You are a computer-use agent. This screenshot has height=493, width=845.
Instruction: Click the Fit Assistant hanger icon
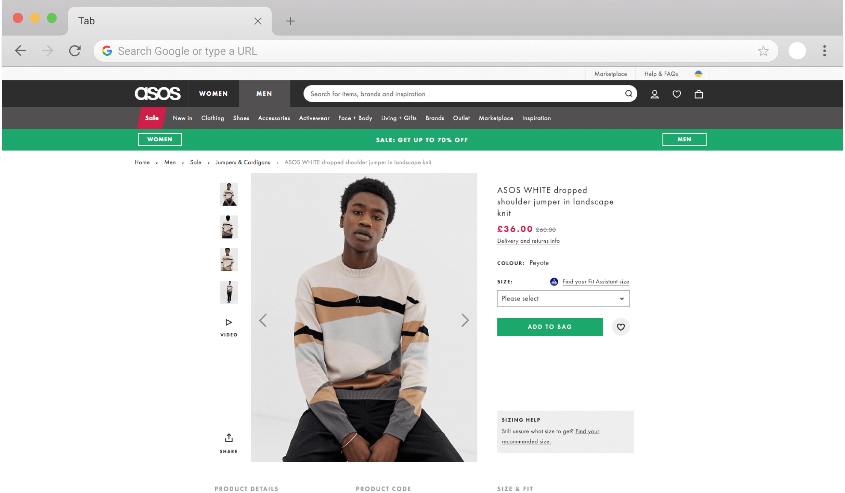tap(554, 281)
